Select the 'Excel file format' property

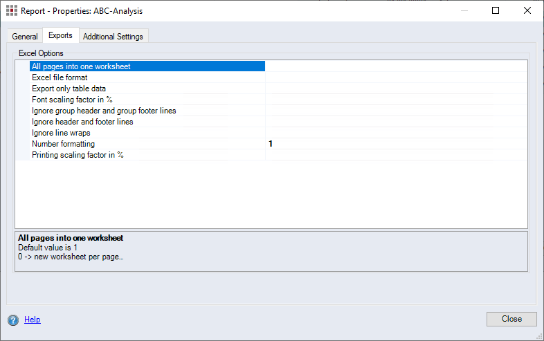tap(60, 77)
